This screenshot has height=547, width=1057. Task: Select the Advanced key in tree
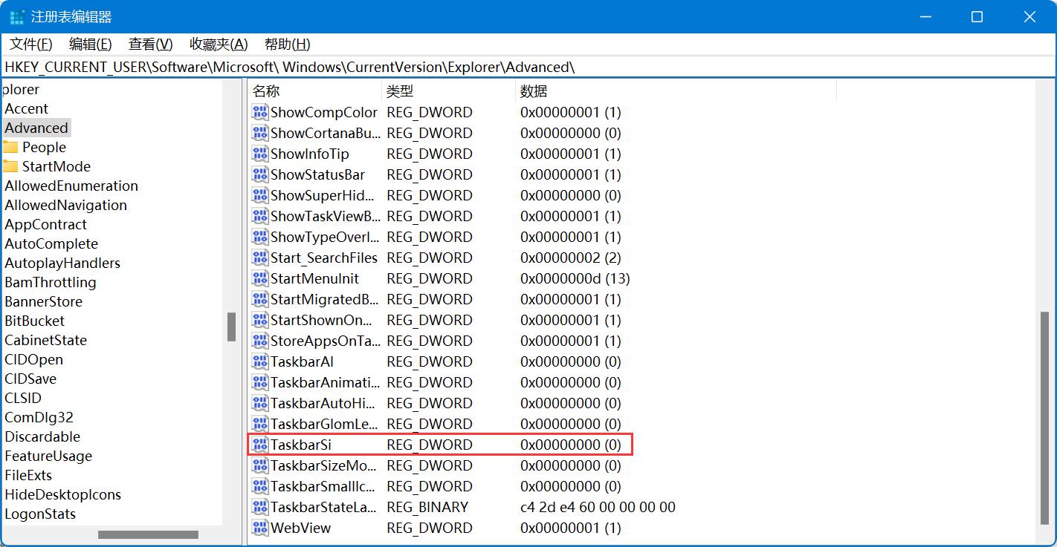pyautogui.click(x=36, y=128)
